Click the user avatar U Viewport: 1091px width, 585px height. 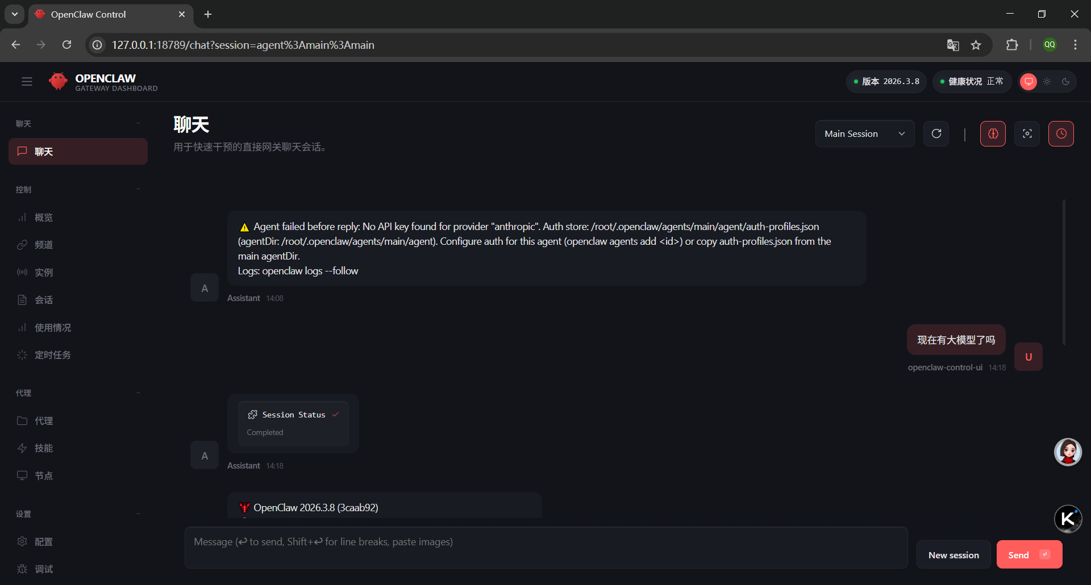pyautogui.click(x=1028, y=357)
